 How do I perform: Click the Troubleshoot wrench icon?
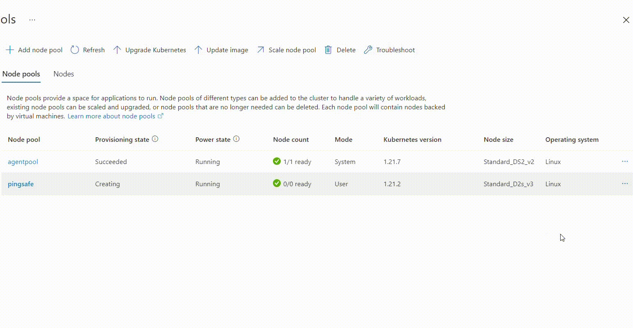368,50
